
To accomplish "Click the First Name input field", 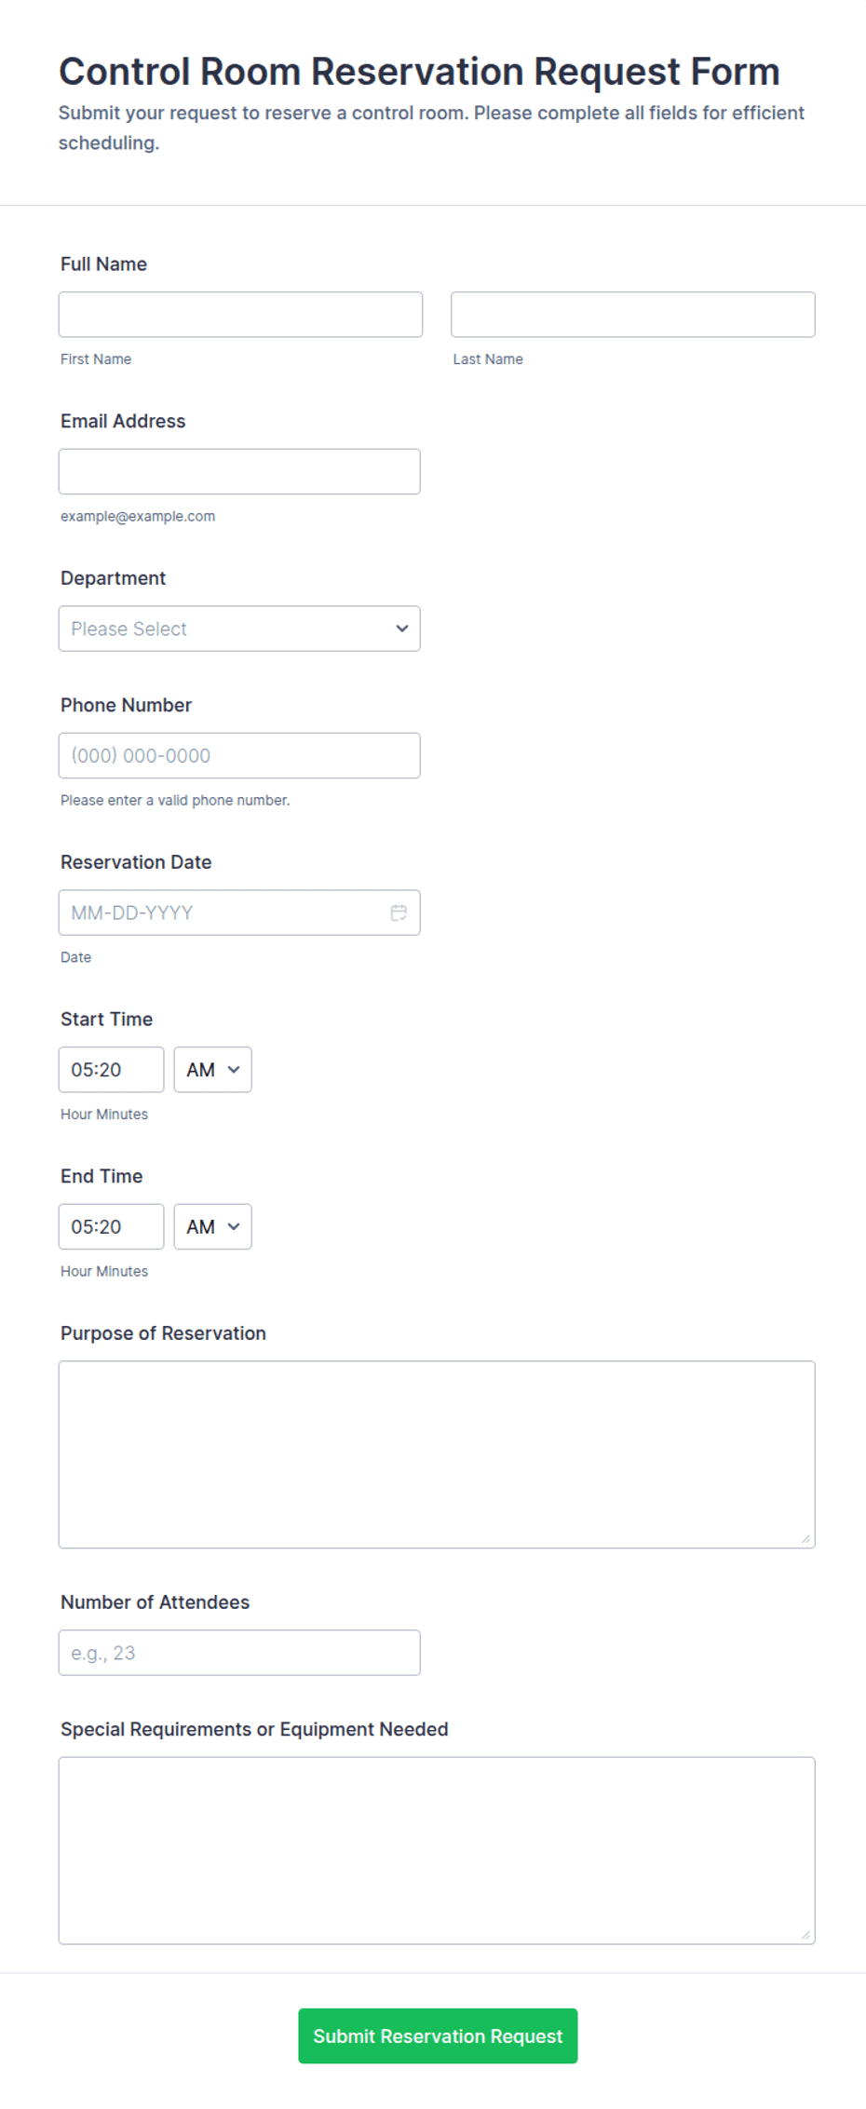I will 240,315.
